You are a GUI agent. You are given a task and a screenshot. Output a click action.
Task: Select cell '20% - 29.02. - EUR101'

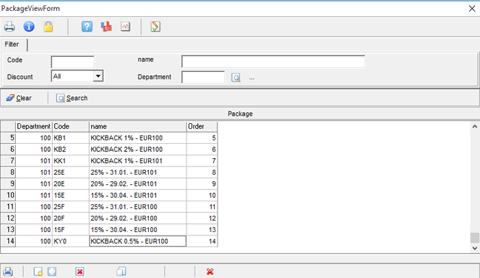pos(137,184)
